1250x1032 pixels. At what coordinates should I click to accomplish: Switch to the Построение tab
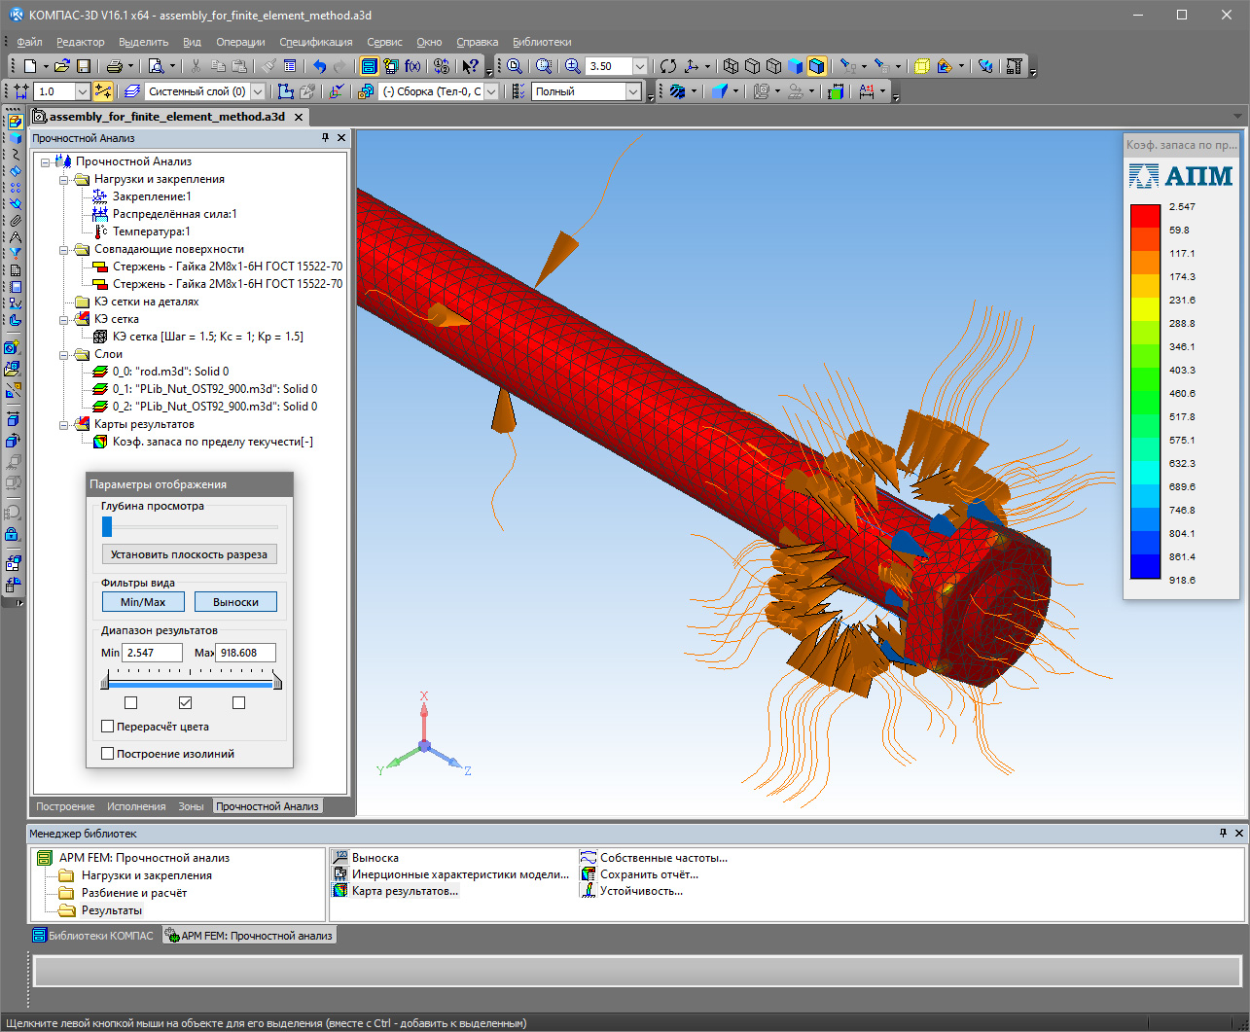pyautogui.click(x=65, y=806)
